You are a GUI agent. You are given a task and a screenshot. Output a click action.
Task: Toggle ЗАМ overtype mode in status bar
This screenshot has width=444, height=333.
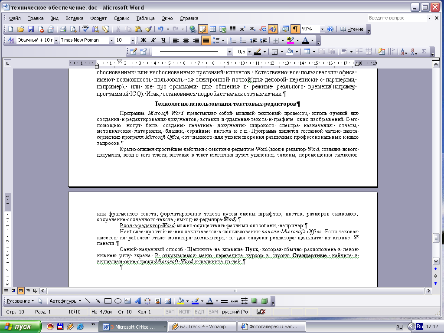coord(213,312)
